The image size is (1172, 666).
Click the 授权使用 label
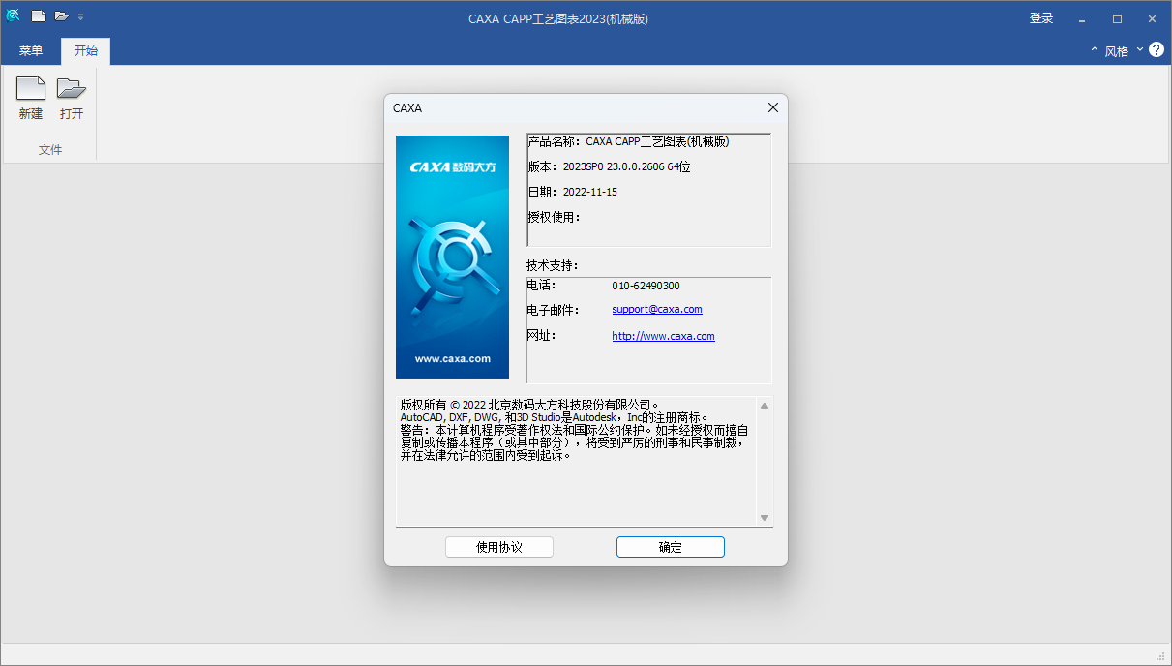(x=554, y=217)
